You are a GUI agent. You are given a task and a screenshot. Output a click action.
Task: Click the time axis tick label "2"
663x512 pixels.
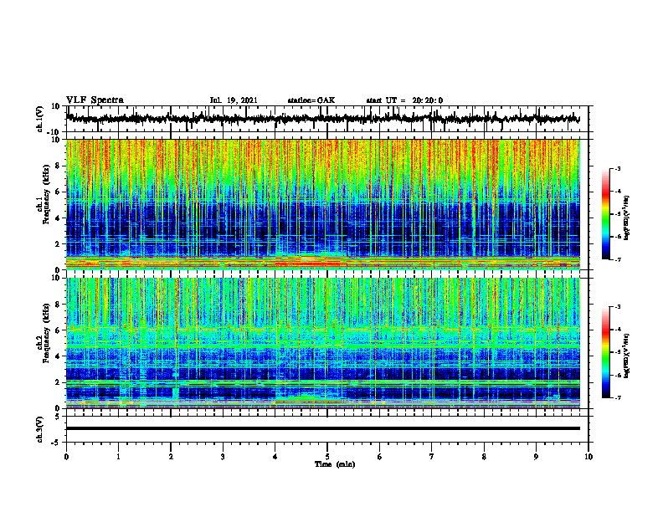[171, 457]
